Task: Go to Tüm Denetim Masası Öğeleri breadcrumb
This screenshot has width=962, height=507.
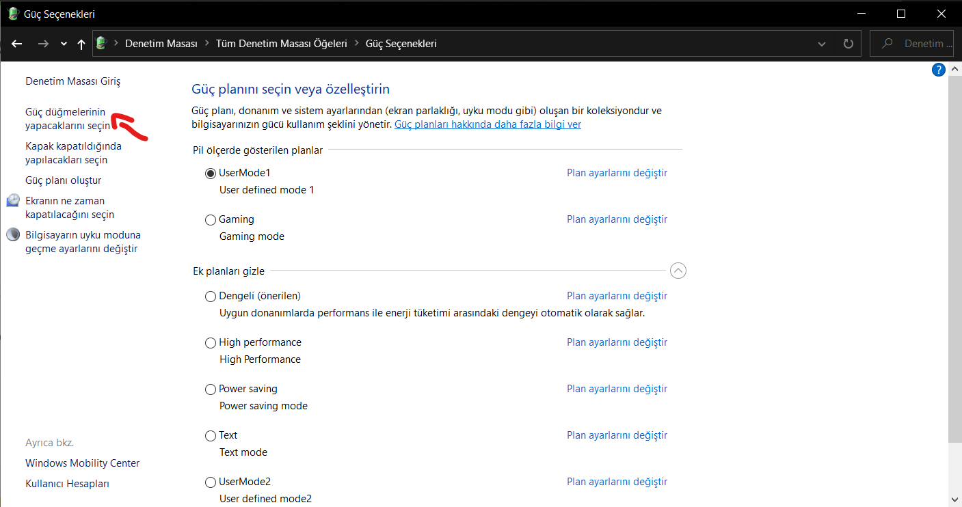Action: coord(281,44)
